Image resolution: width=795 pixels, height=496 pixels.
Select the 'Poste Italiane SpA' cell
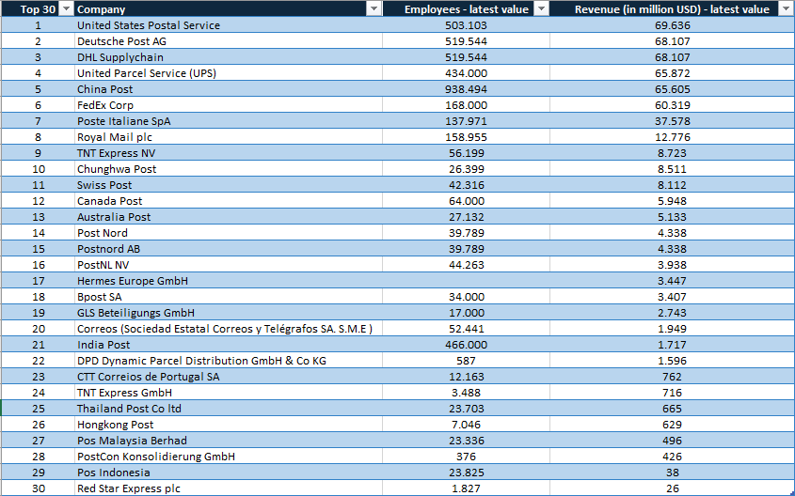click(229, 121)
